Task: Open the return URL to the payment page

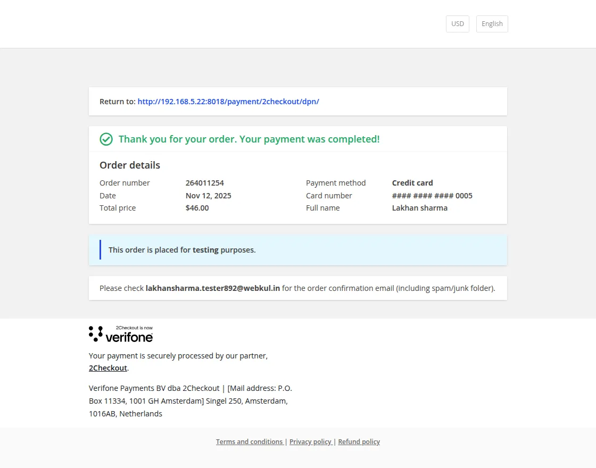Action: (228, 101)
